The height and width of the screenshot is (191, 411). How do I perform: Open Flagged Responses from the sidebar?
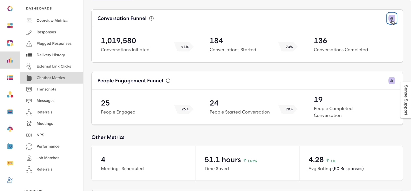pos(54,43)
